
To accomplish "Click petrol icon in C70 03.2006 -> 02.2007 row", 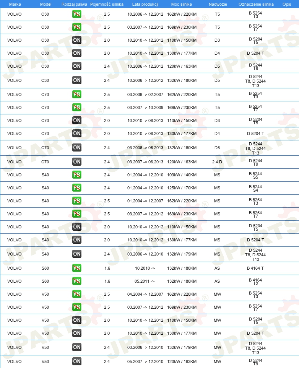I will 77,94.
